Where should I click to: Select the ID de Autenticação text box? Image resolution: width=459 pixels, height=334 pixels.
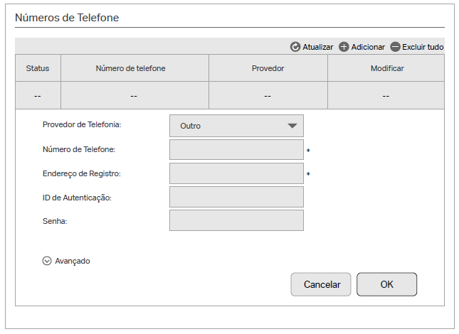pyautogui.click(x=236, y=197)
